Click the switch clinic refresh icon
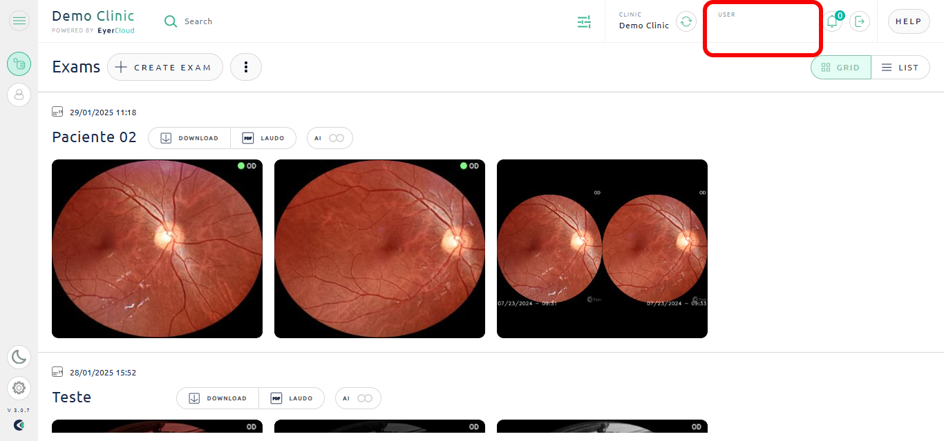Image resolution: width=944 pixels, height=441 pixels. tap(686, 21)
